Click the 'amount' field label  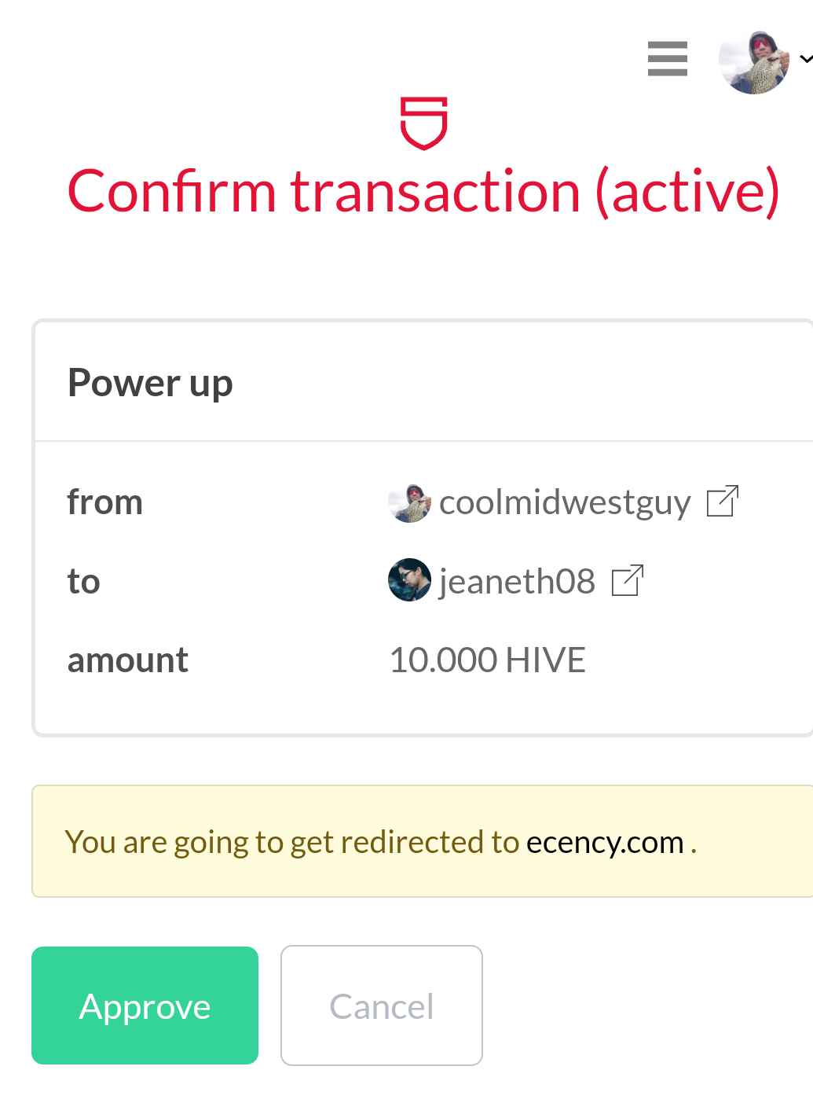coord(128,660)
